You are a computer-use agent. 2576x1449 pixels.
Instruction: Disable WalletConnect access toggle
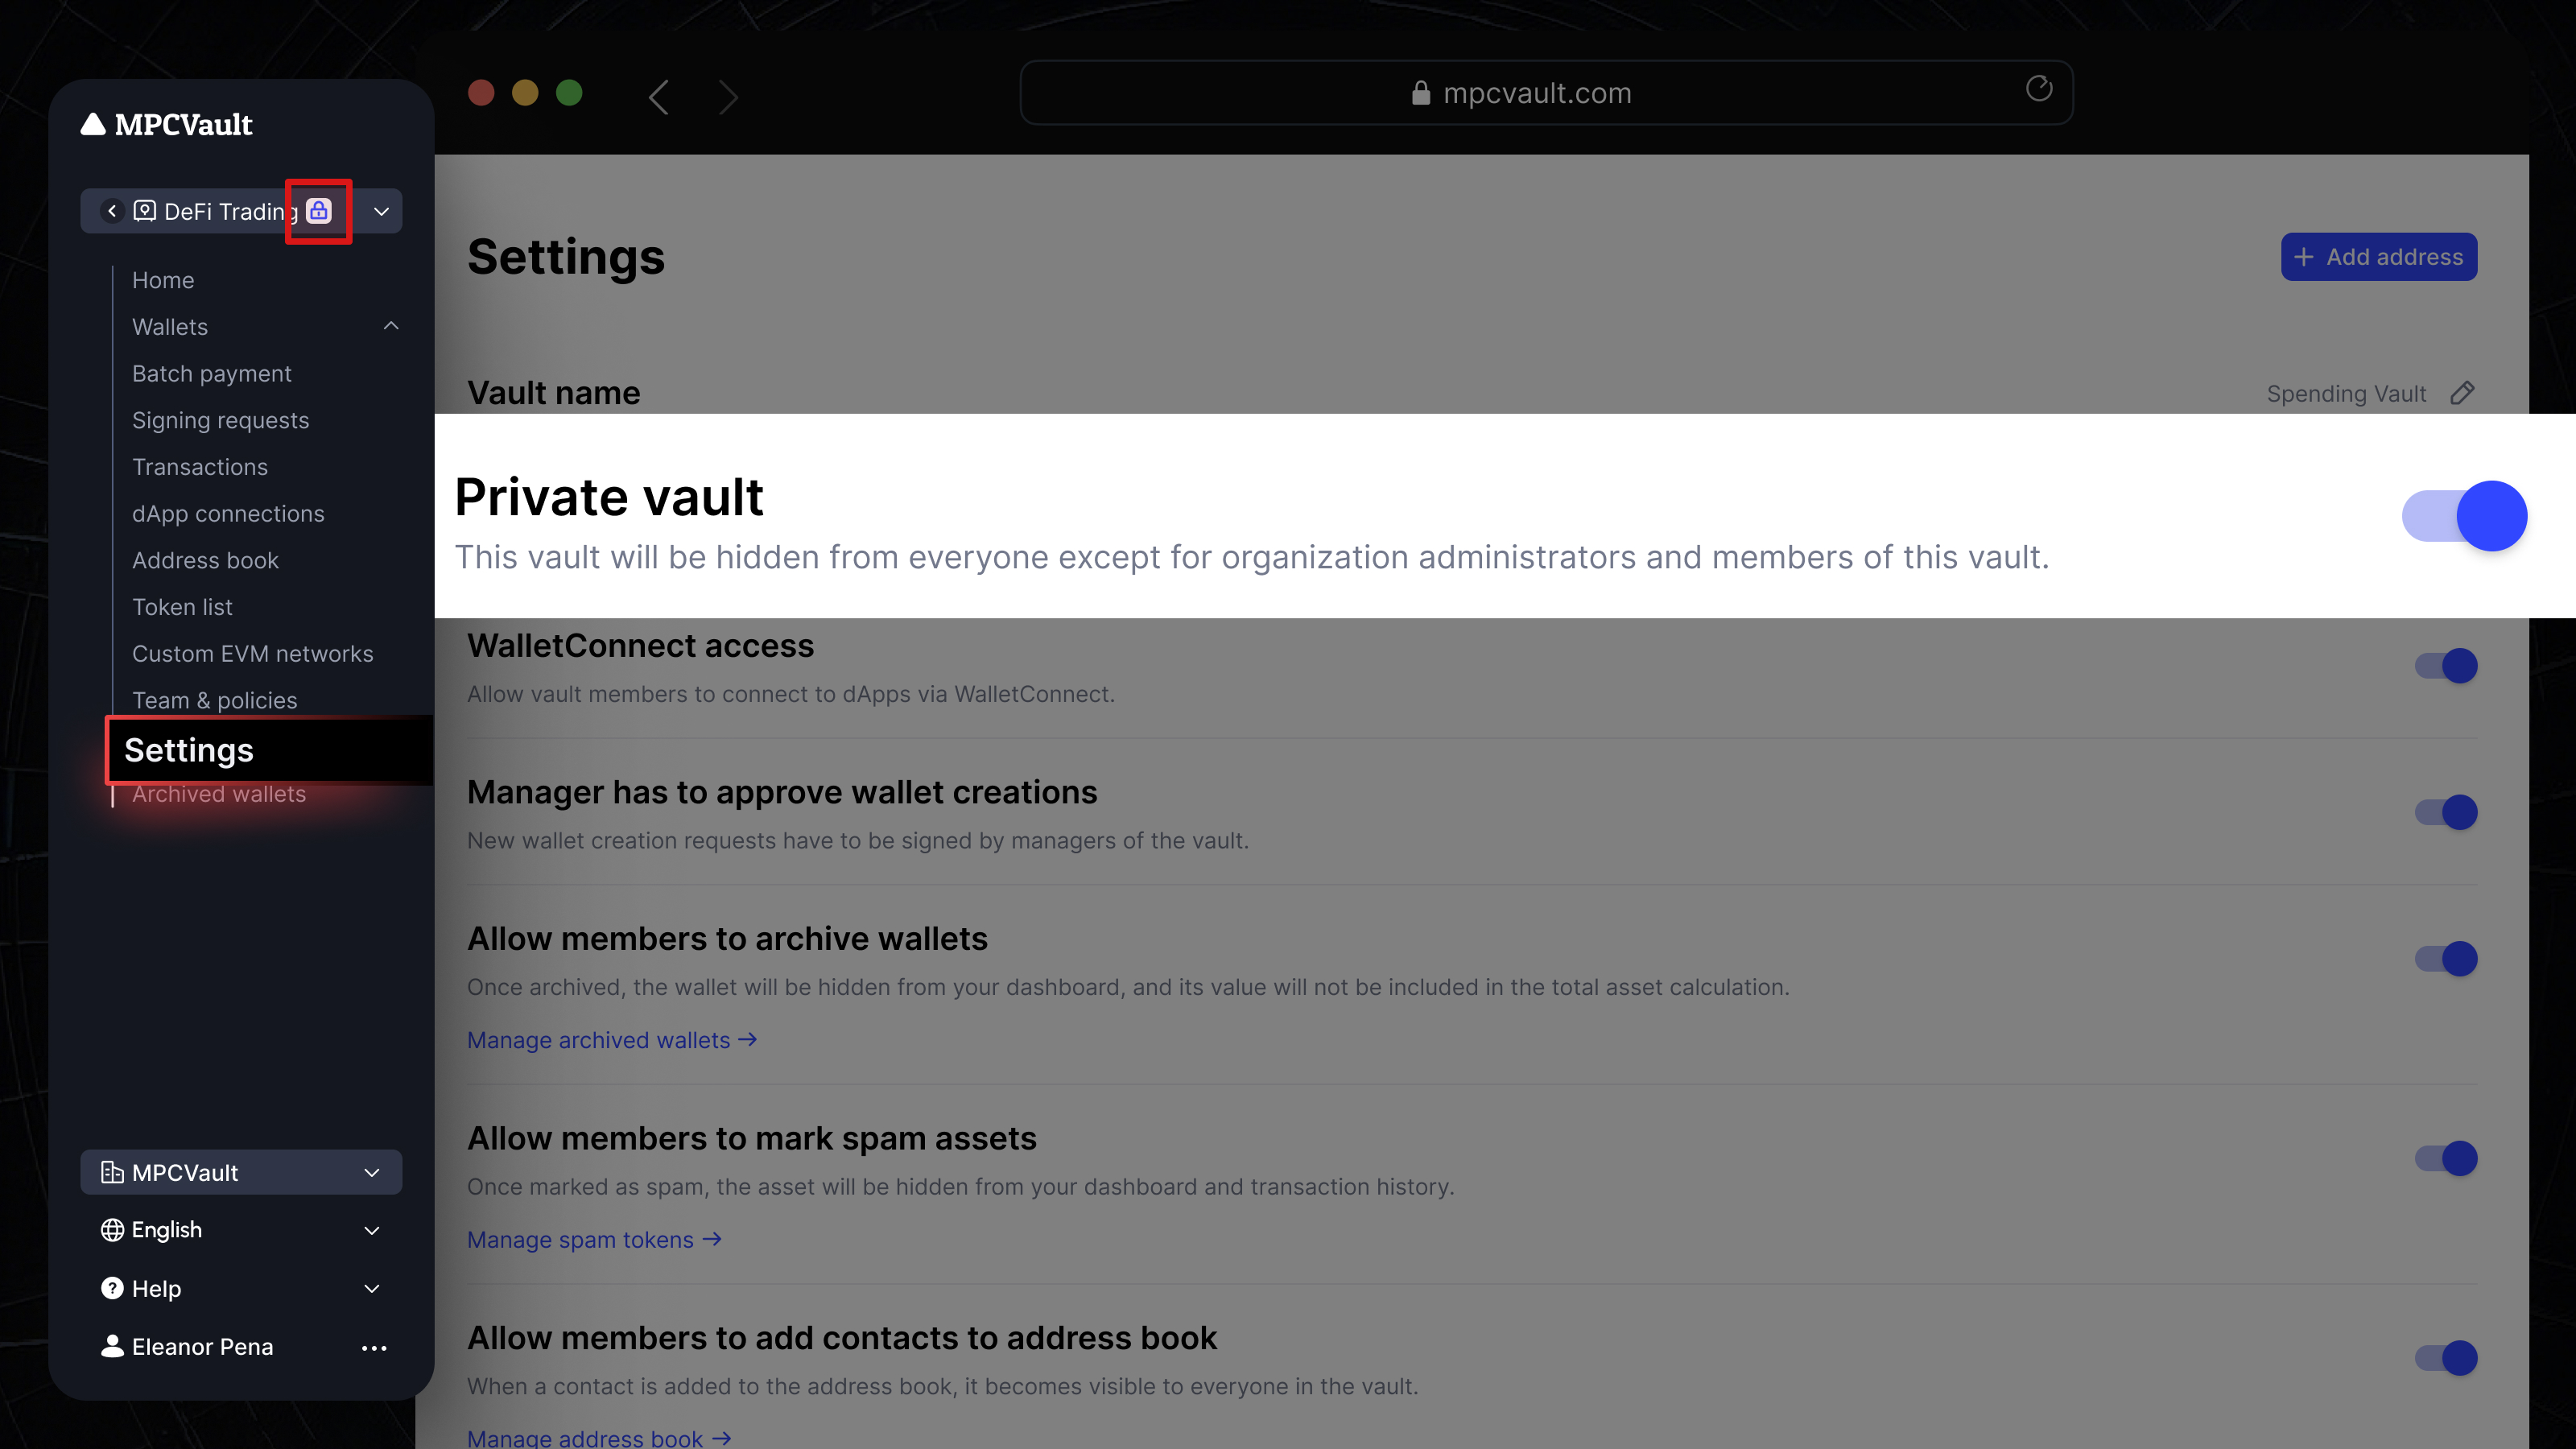pos(2446,666)
